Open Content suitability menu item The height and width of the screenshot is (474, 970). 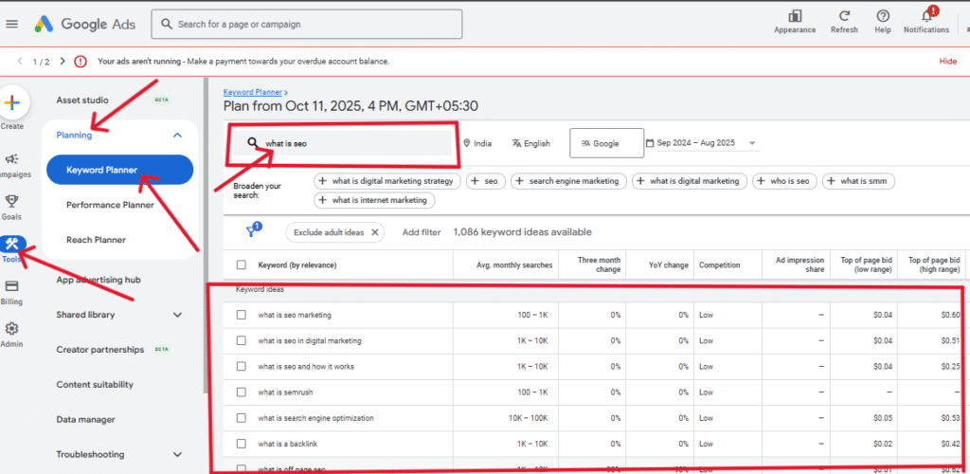point(95,384)
